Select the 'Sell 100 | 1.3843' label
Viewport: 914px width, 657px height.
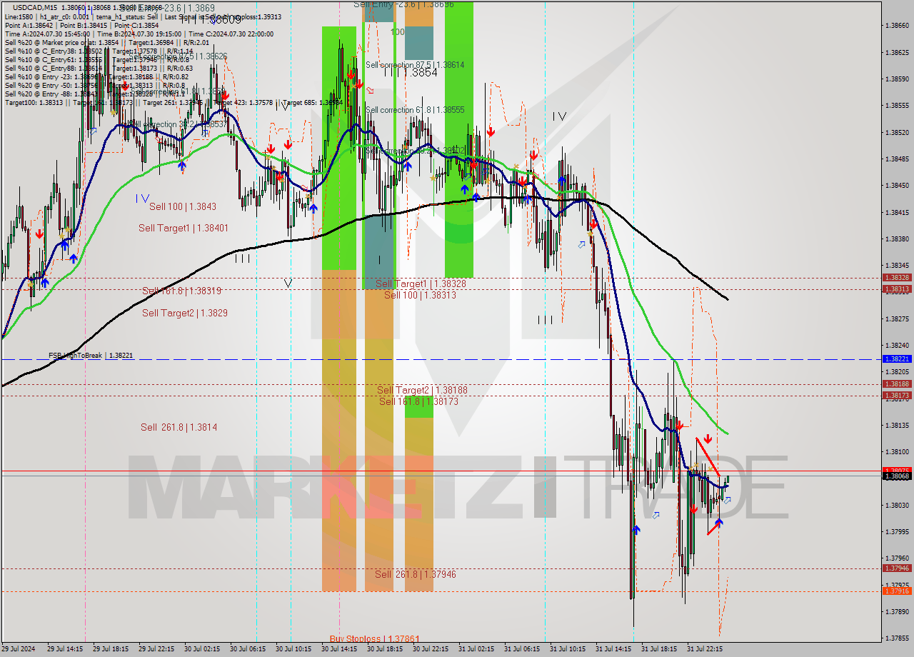[183, 206]
